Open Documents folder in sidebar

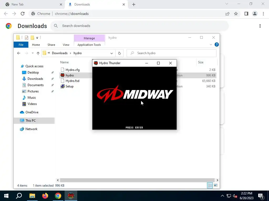[35, 85]
